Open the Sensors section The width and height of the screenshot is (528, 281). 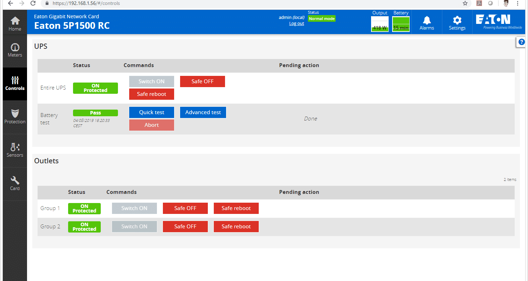coord(15,151)
